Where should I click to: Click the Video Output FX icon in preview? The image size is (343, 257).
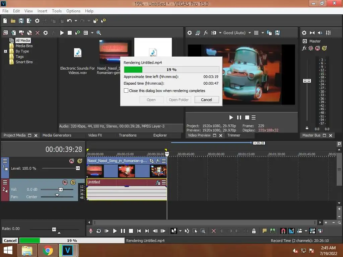click(x=206, y=33)
